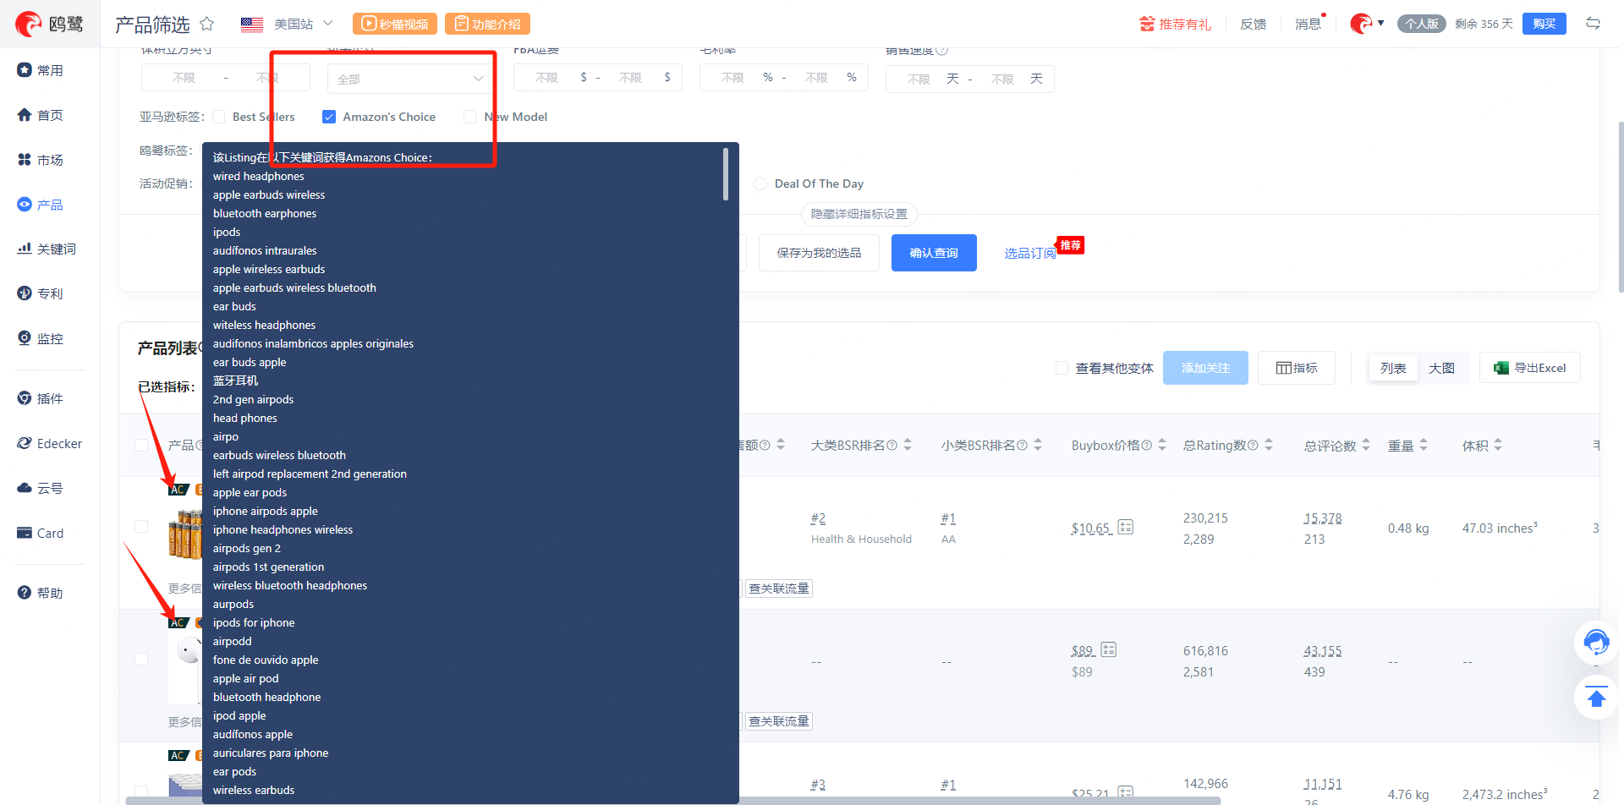Go to 首页 in the sidebar
This screenshot has height=805, width=1624.
(x=50, y=115)
